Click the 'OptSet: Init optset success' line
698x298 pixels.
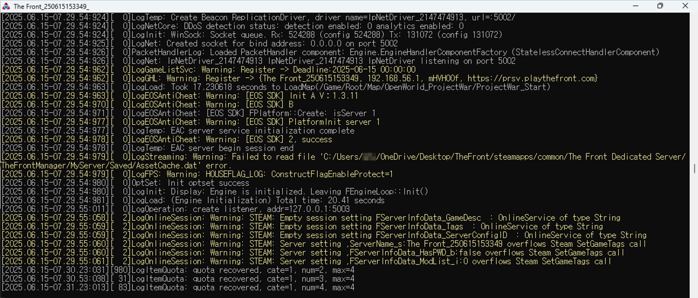[x=126, y=183]
